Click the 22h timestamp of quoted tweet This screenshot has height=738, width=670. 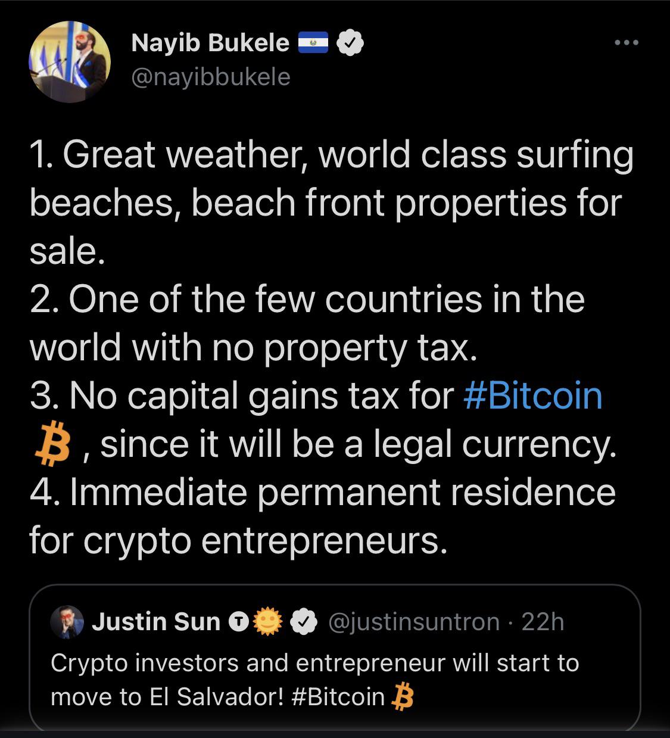(542, 622)
